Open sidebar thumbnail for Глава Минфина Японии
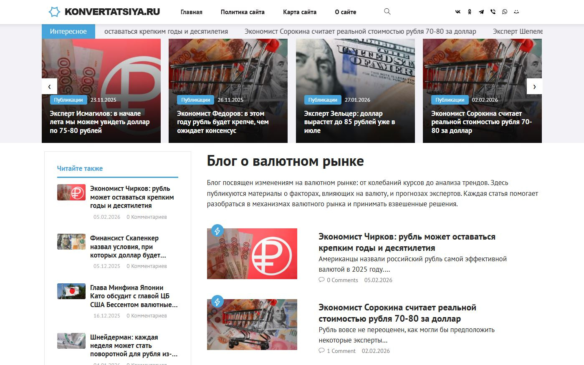Screen dimensions: 584x365 coord(71,291)
